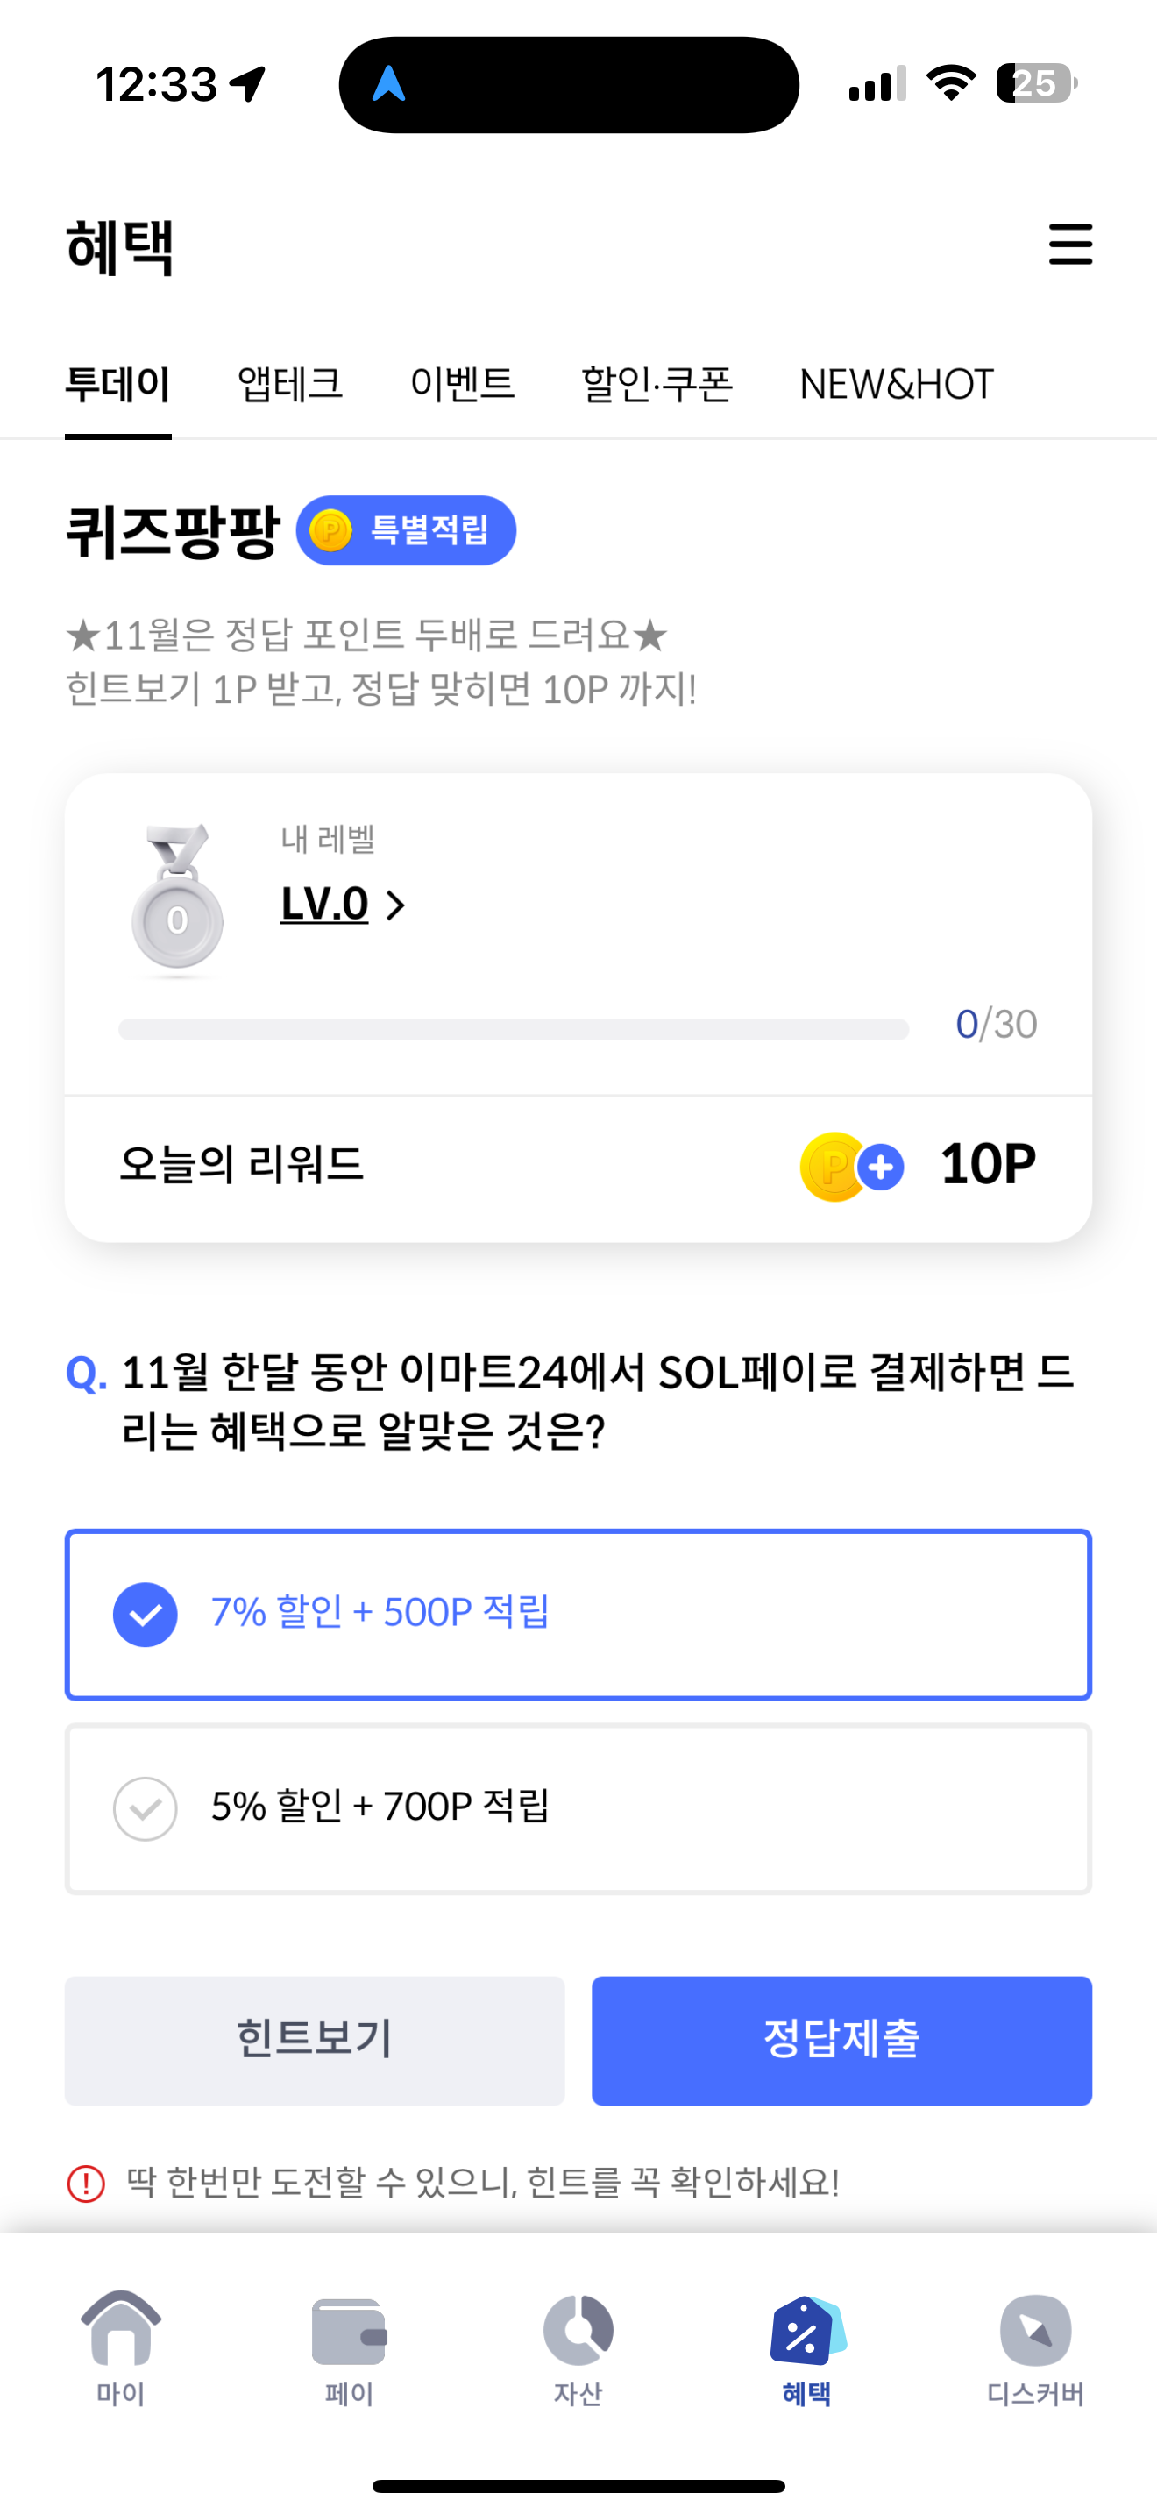The height and width of the screenshot is (2514, 1157).
Task: Switch to the 이벤트 tab
Action: tap(463, 384)
